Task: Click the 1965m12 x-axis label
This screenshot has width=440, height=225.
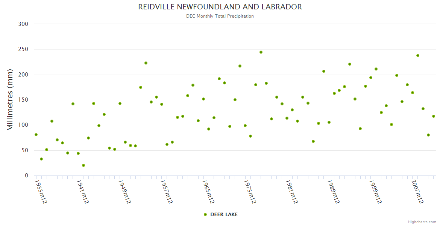Action: (208, 192)
